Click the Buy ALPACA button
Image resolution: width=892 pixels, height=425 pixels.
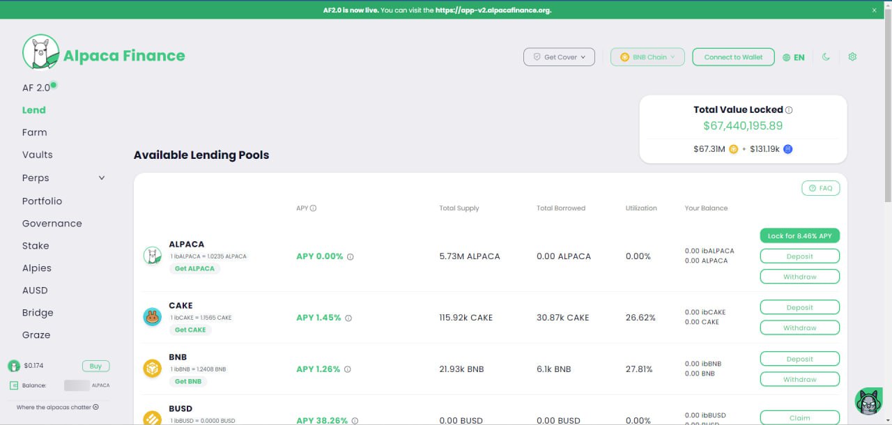coord(96,366)
